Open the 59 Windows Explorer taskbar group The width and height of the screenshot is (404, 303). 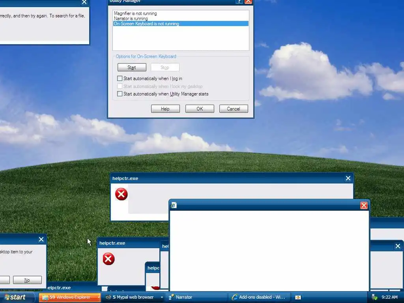tap(69, 297)
